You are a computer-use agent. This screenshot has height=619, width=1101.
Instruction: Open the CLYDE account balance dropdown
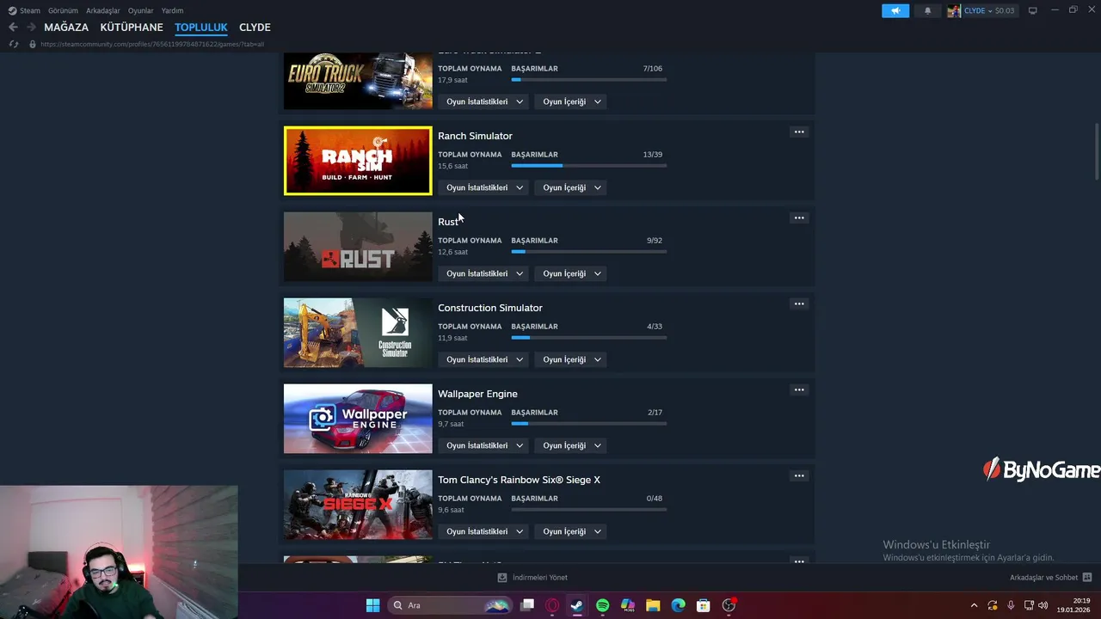[x=988, y=10]
